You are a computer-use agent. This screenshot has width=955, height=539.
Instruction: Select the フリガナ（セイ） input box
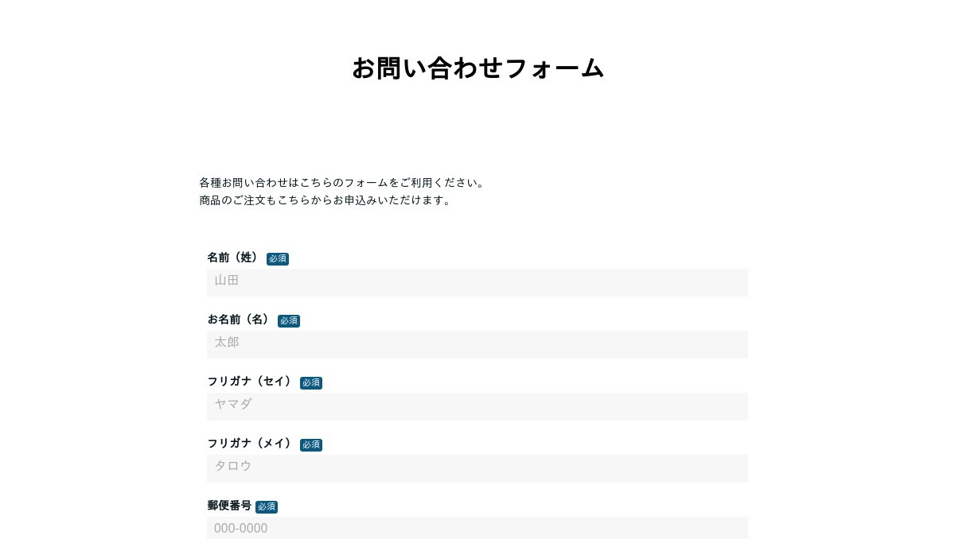[477, 406]
